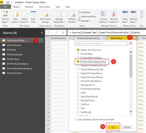Check the ListPrice checkbox

(78, 104)
